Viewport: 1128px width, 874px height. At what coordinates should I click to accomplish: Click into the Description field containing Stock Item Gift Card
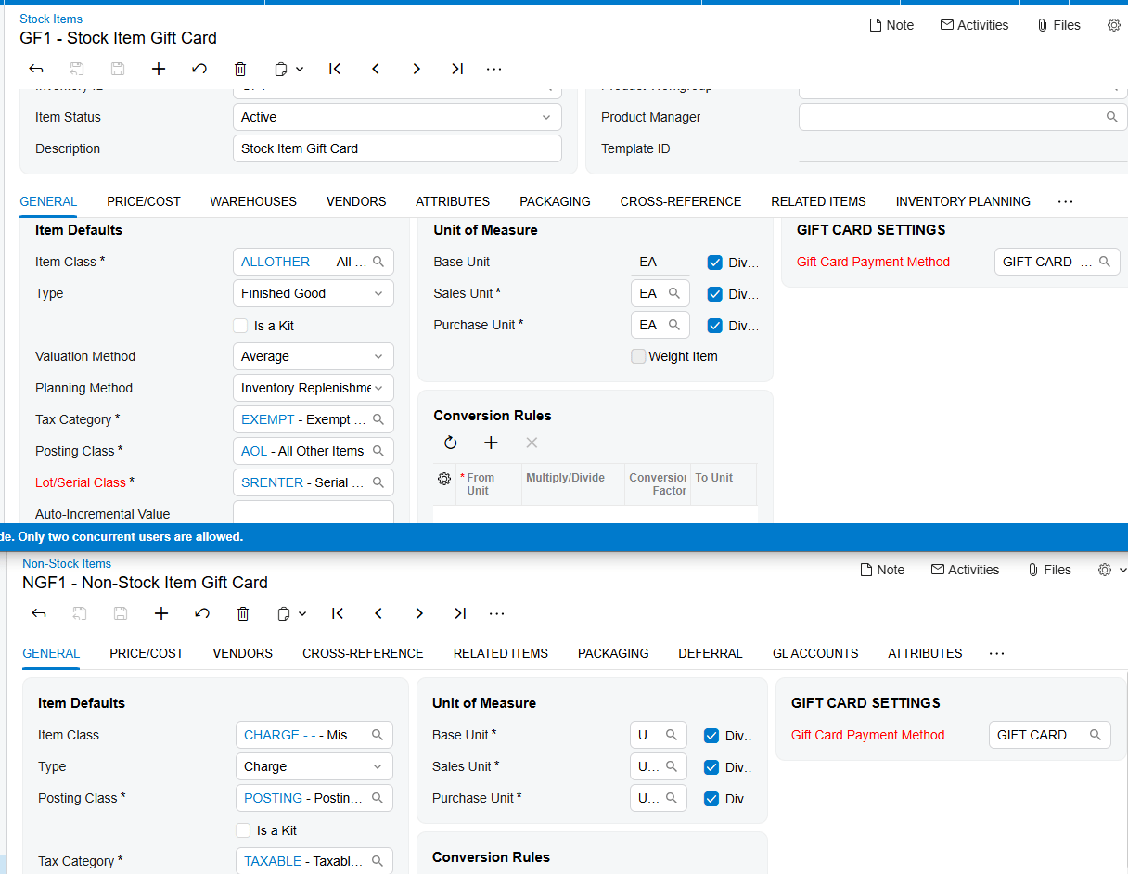click(397, 148)
